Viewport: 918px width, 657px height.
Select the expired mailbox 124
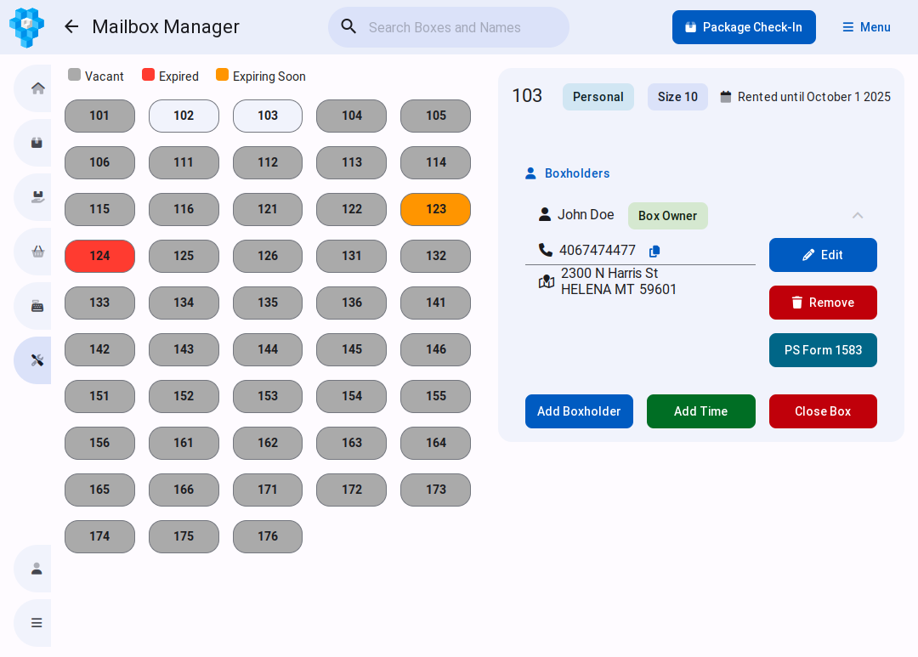coord(99,256)
